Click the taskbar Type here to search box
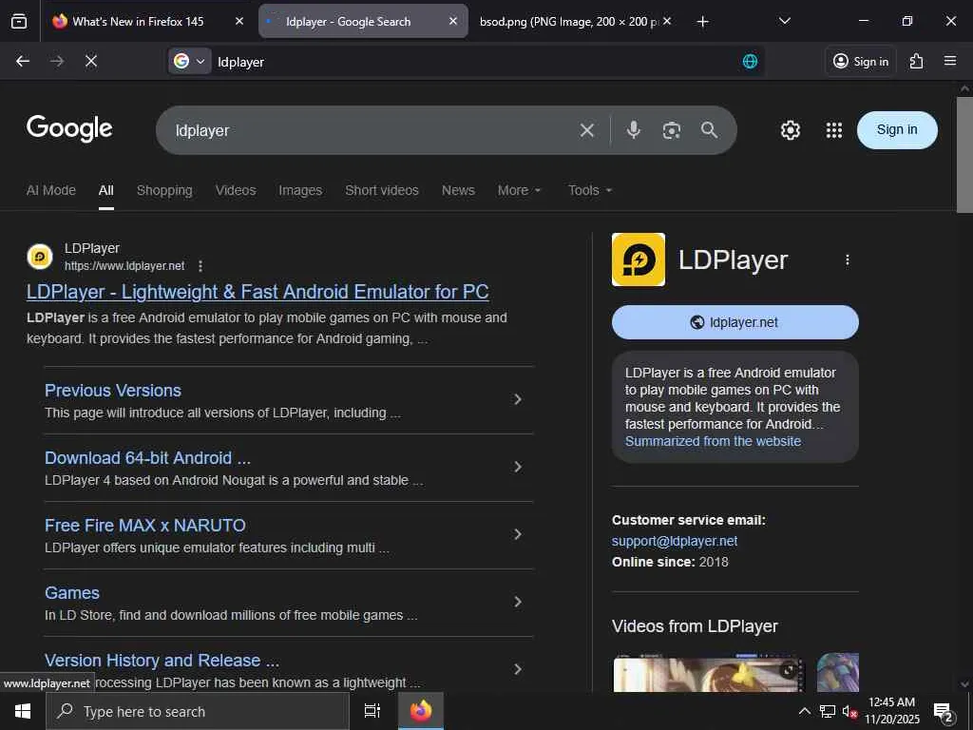 (x=198, y=711)
